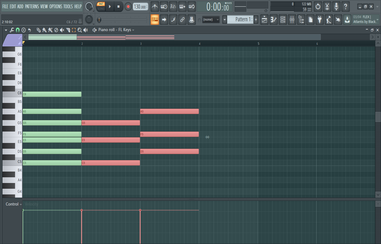The width and height of the screenshot is (381, 244).
Task: Open the HELP menu
Action: pyautogui.click(x=78, y=6)
